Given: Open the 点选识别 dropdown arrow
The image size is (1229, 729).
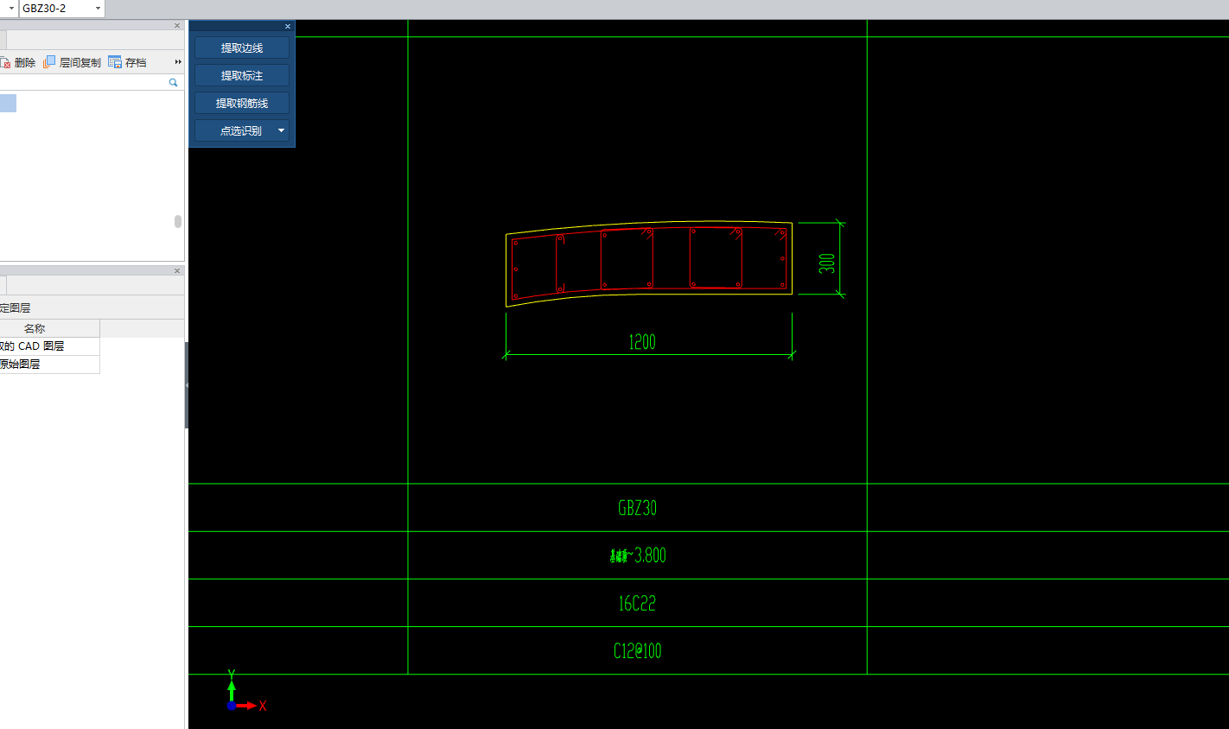Looking at the screenshot, I should point(281,130).
